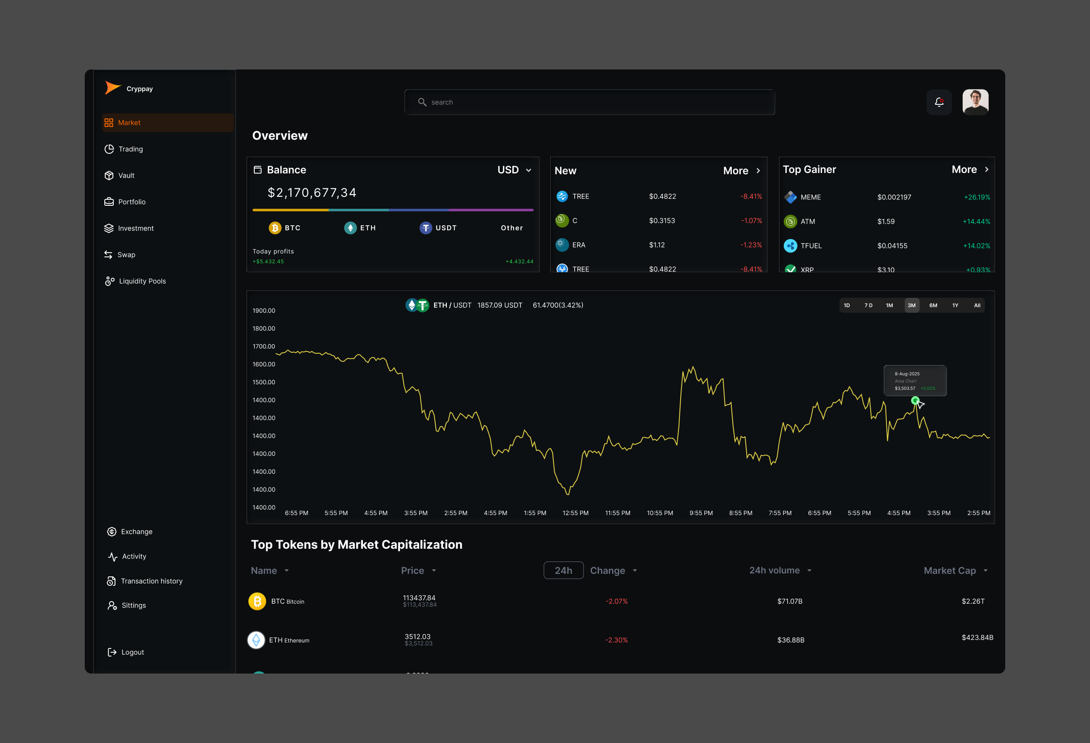This screenshot has height=743, width=1090.
Task: Click the balance distribution bar
Action: tap(393, 210)
